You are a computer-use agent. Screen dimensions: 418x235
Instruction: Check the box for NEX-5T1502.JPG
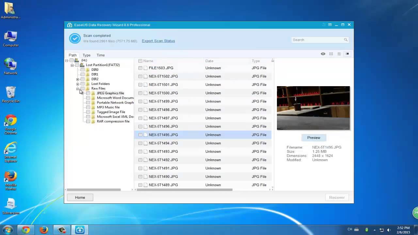[140, 76]
